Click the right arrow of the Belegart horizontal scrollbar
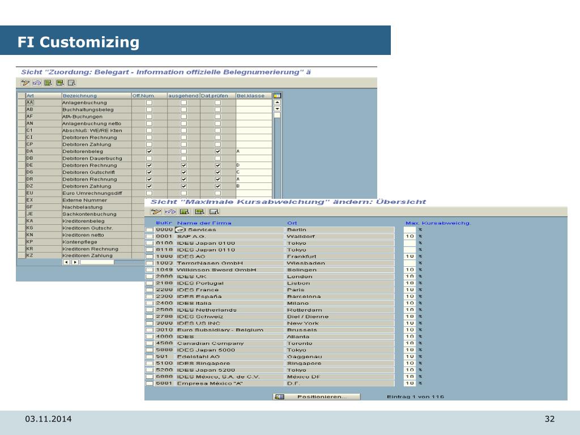Viewport: 580px width, 435px height. 75,262
